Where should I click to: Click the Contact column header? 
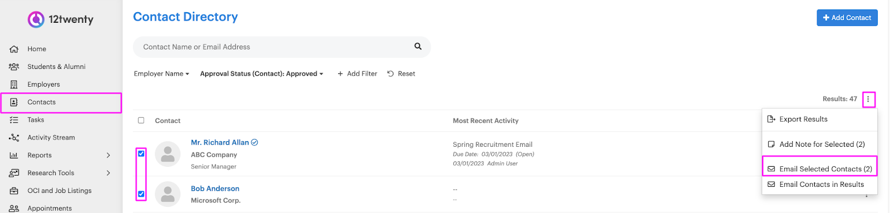tap(167, 121)
